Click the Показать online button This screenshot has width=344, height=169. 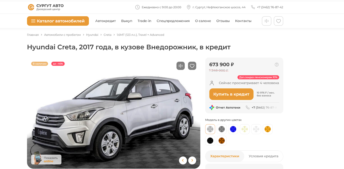click(x=46, y=160)
